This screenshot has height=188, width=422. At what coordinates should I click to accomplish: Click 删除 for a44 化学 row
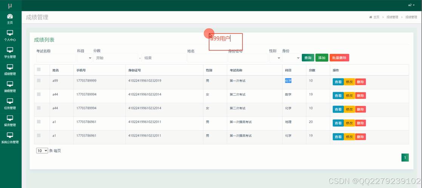tap(360, 109)
